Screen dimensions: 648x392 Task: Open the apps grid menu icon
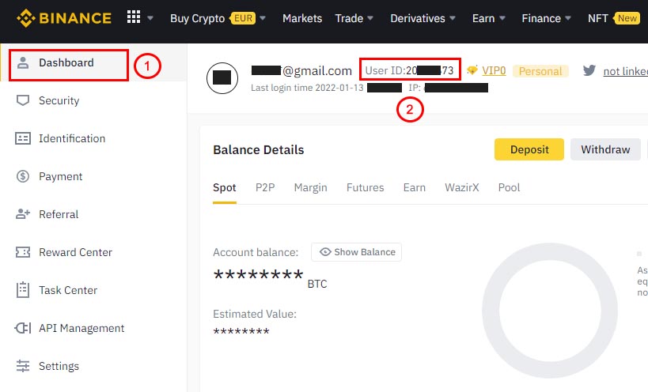134,17
